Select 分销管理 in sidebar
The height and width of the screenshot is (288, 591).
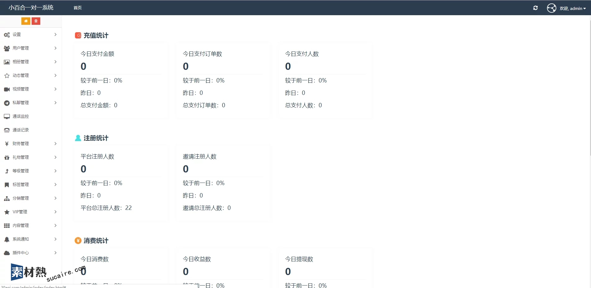tap(31, 198)
